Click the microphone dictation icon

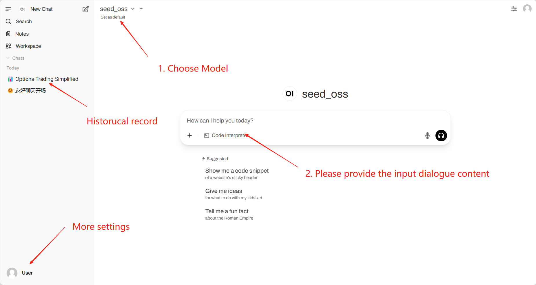pos(427,136)
